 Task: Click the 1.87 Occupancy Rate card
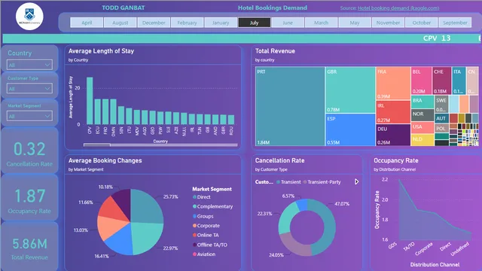29,197
